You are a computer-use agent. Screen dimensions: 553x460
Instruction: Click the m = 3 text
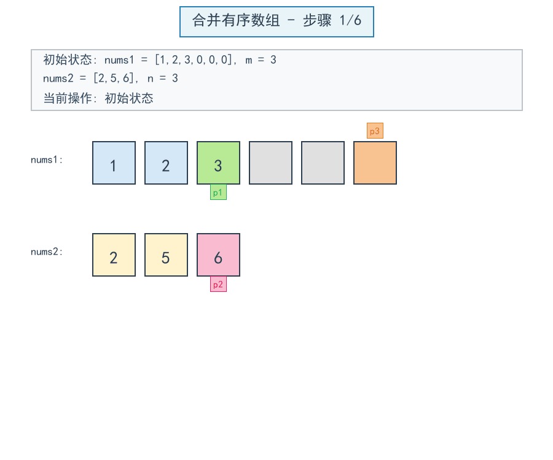[261, 60]
